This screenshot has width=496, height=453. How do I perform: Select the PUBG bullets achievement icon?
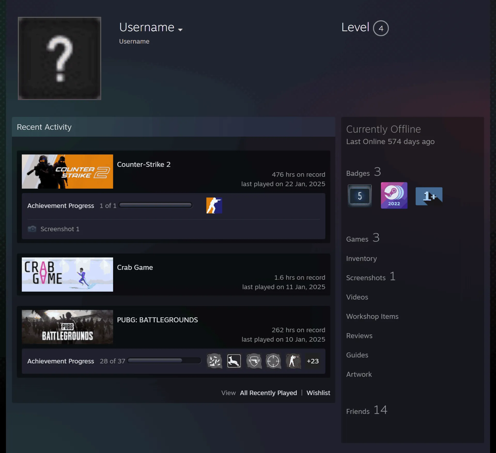click(214, 361)
